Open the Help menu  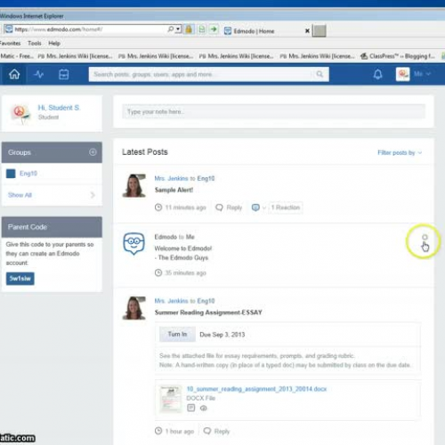pos(54,44)
